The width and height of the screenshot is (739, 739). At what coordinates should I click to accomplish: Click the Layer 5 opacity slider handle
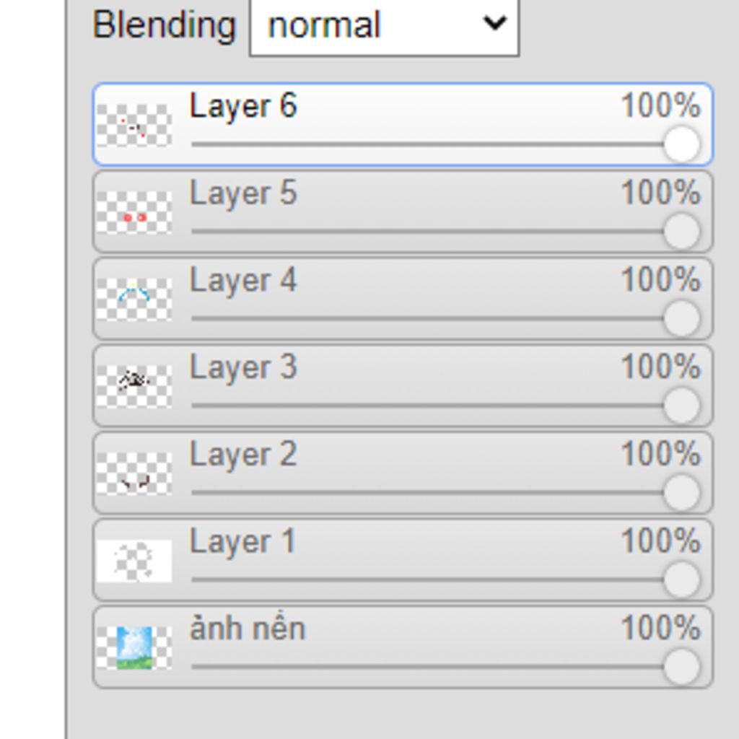(x=681, y=231)
